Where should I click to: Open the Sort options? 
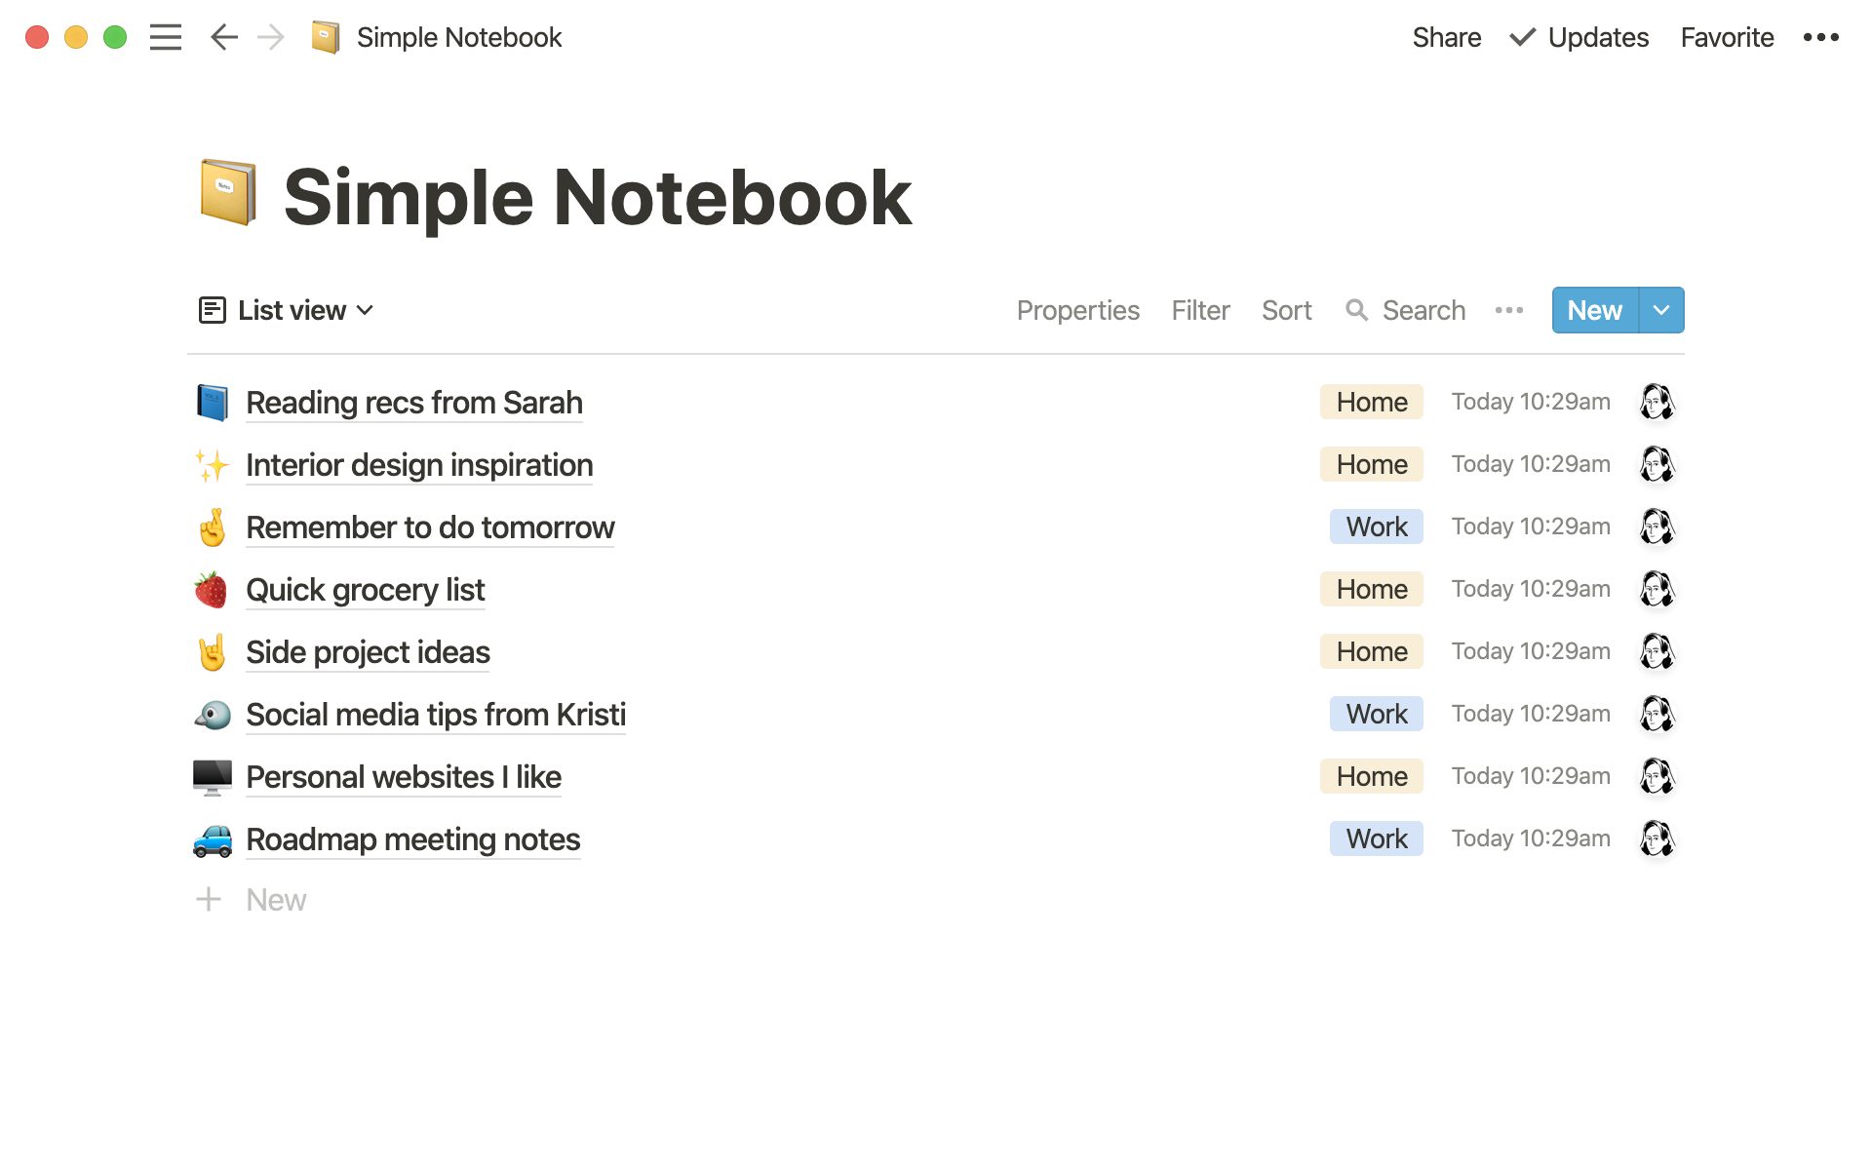click(x=1286, y=310)
